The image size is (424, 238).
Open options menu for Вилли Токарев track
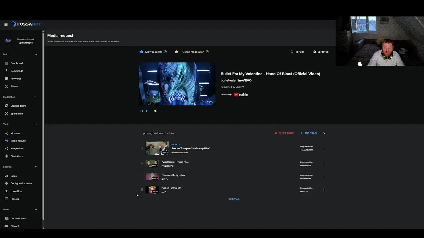(324, 148)
